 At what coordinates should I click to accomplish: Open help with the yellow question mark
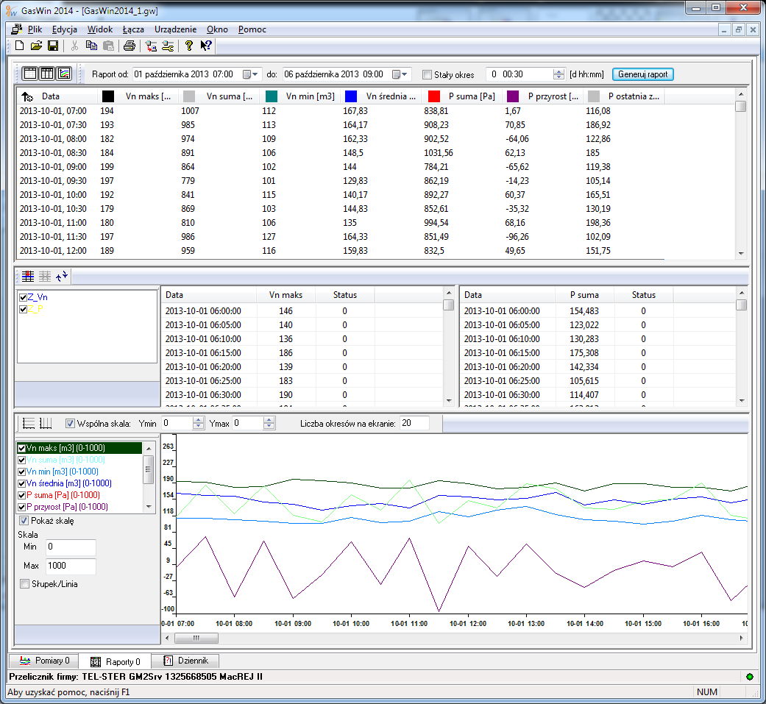(189, 46)
